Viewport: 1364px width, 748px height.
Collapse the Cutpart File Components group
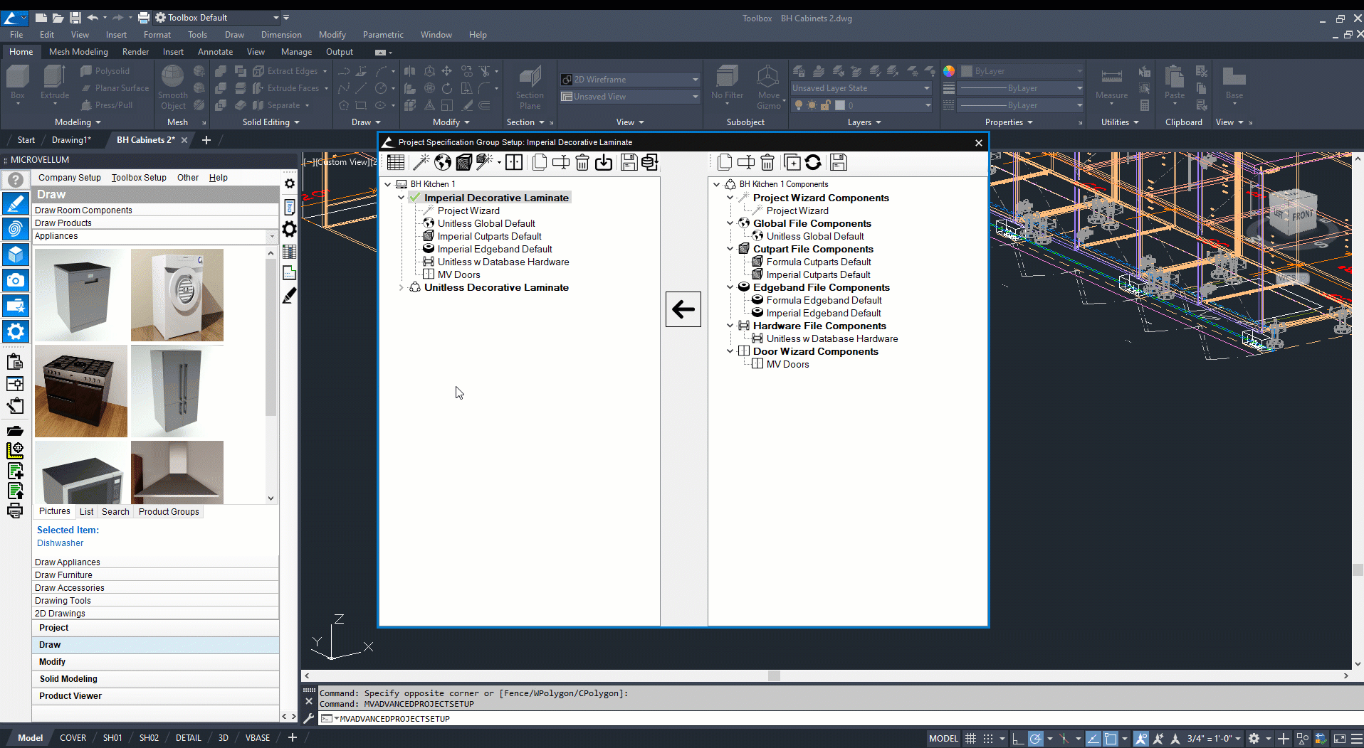[730, 249]
